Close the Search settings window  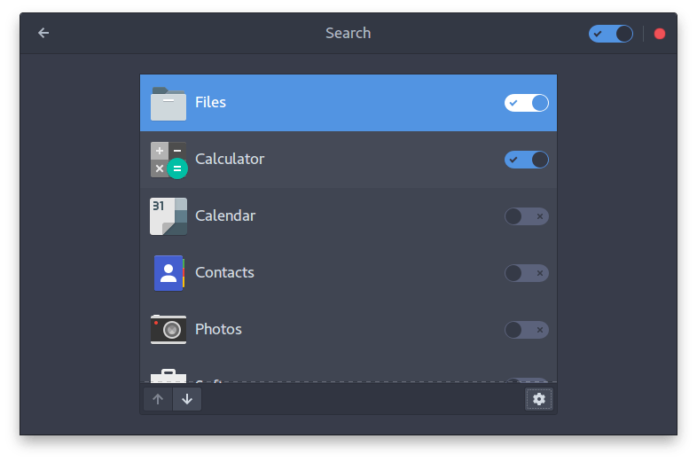pos(660,34)
